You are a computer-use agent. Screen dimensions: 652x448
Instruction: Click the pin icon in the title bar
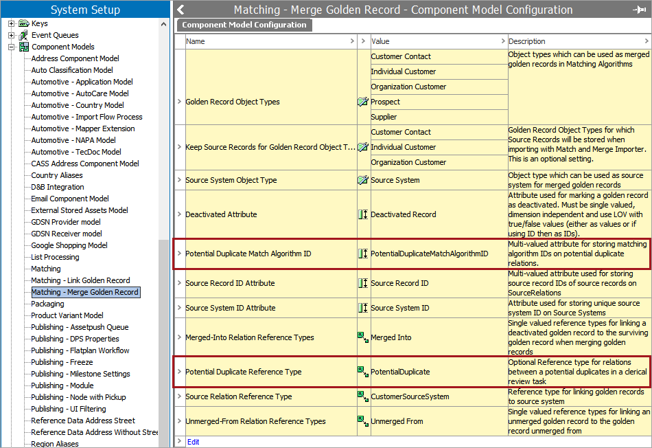(x=639, y=10)
